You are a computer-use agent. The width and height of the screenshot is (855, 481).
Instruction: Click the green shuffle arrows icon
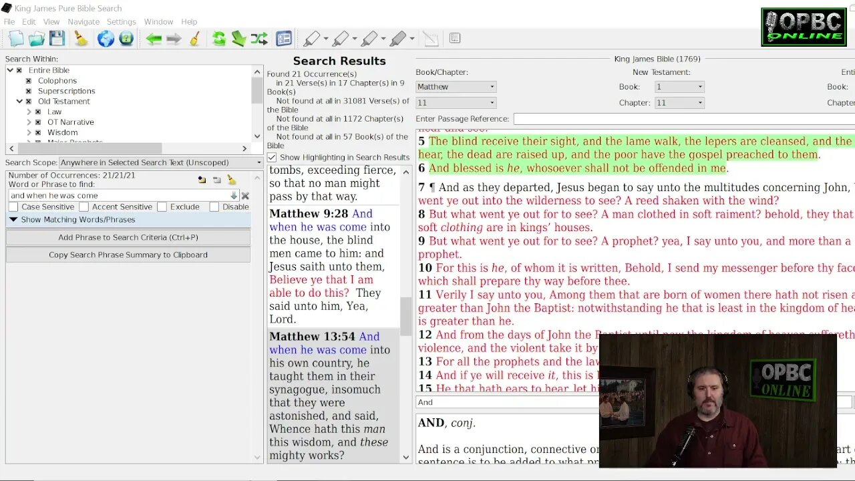pos(259,39)
